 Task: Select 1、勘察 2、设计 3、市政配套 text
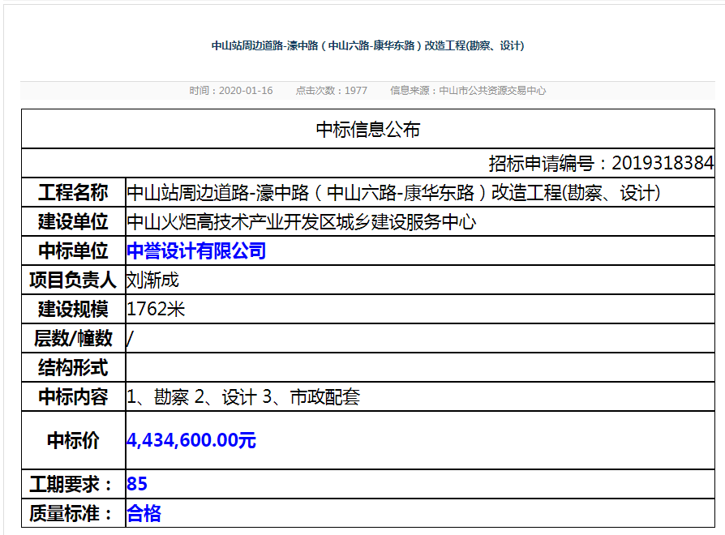243,397
